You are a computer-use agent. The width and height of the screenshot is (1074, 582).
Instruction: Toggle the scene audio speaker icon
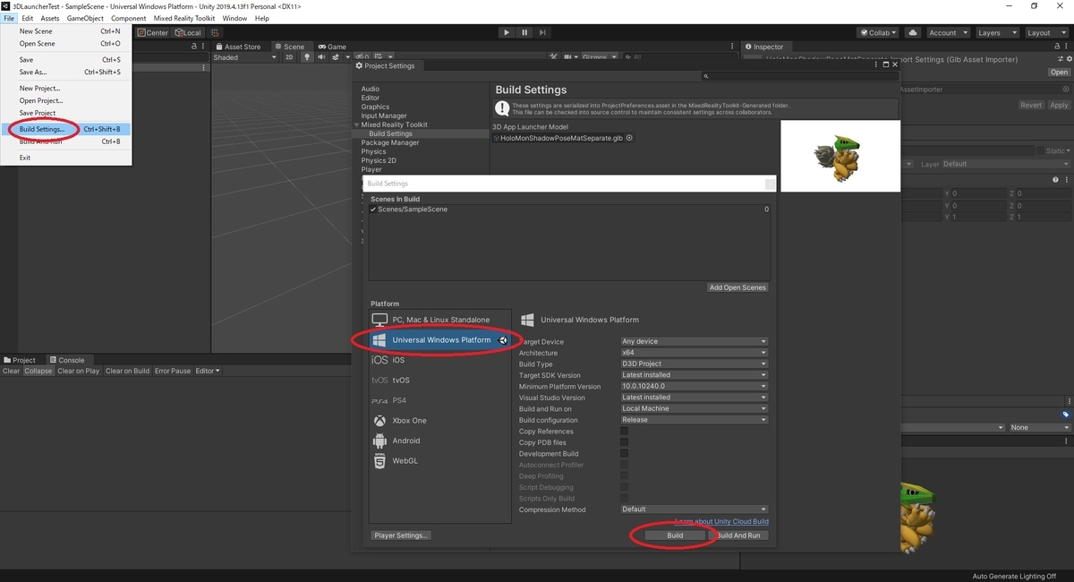point(320,57)
